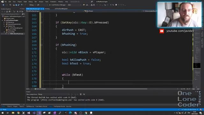Image resolution: width=204 pixels, height=115 pixels.
Task: Click the Search Solution Explorer field
Action: (x=11, y=14)
